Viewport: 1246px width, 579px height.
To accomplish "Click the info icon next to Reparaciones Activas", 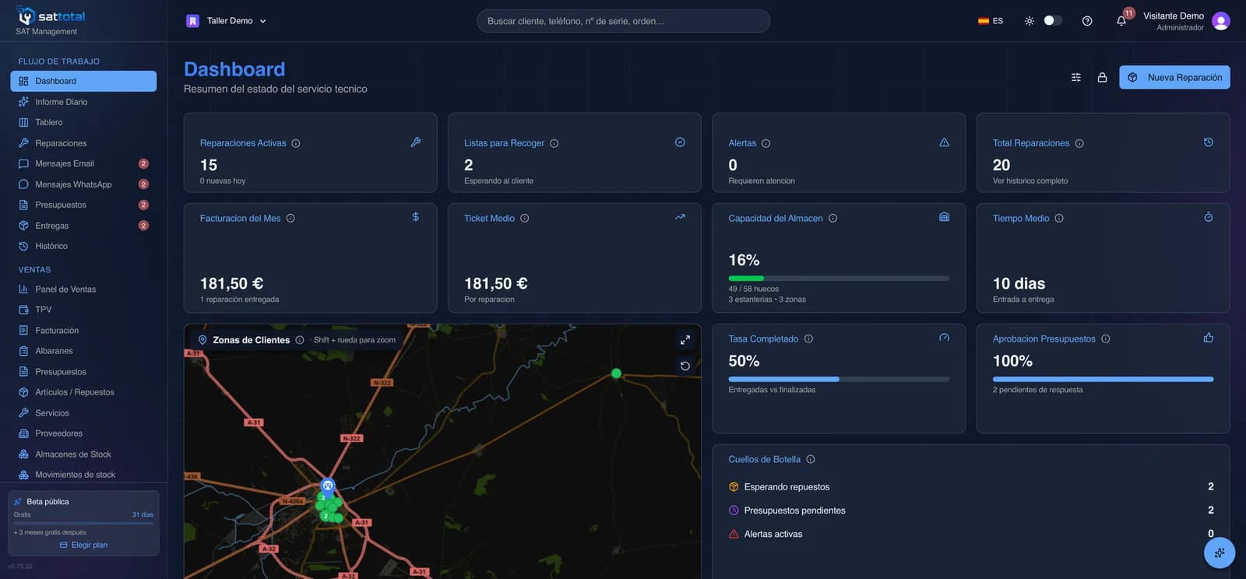I will tap(296, 143).
